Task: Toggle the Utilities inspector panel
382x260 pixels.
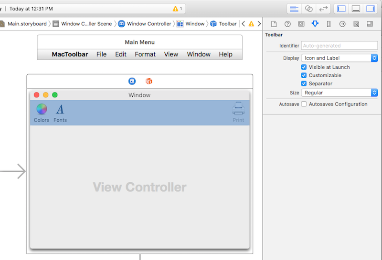Action: [x=371, y=9]
